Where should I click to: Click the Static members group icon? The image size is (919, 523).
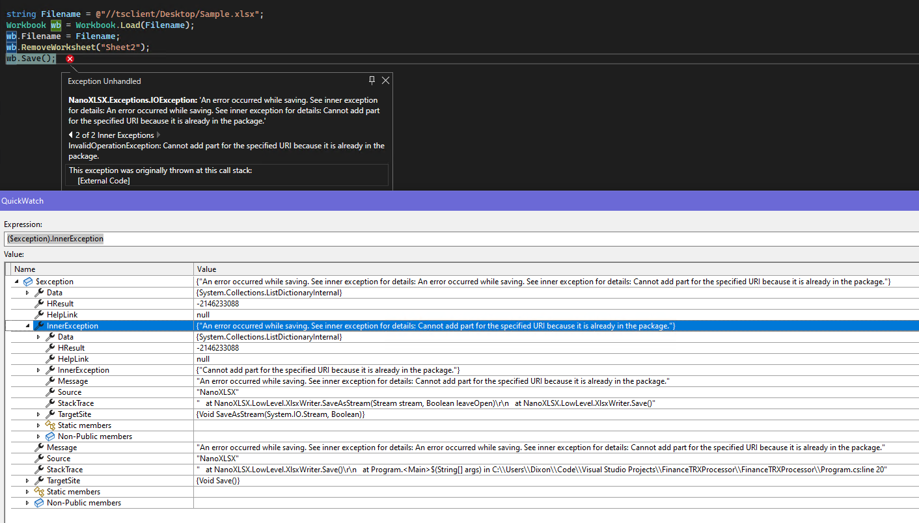point(49,425)
